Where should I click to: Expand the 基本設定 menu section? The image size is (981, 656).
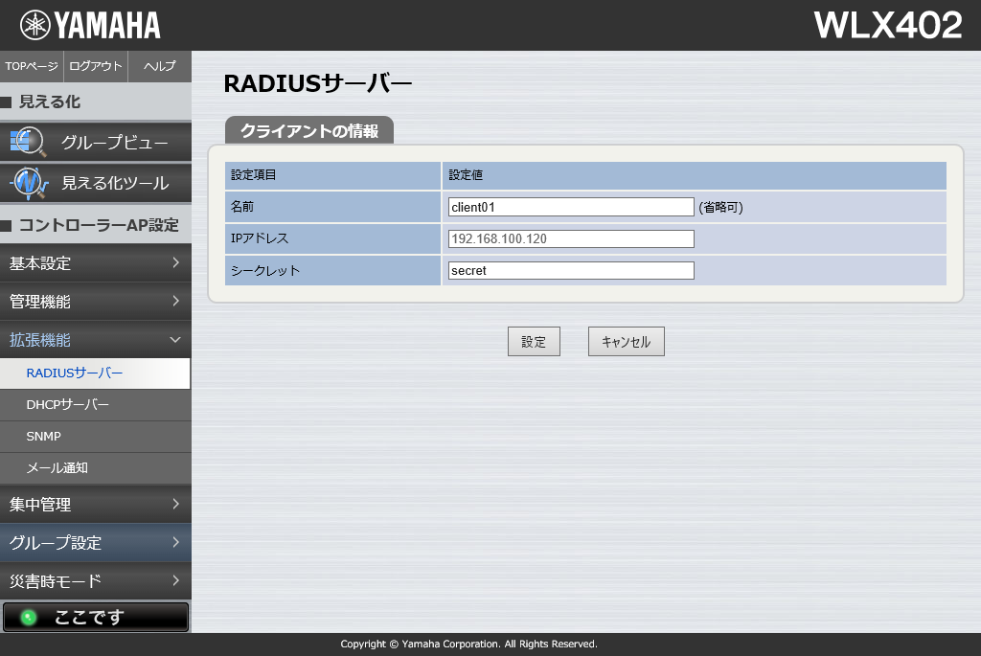point(95,263)
